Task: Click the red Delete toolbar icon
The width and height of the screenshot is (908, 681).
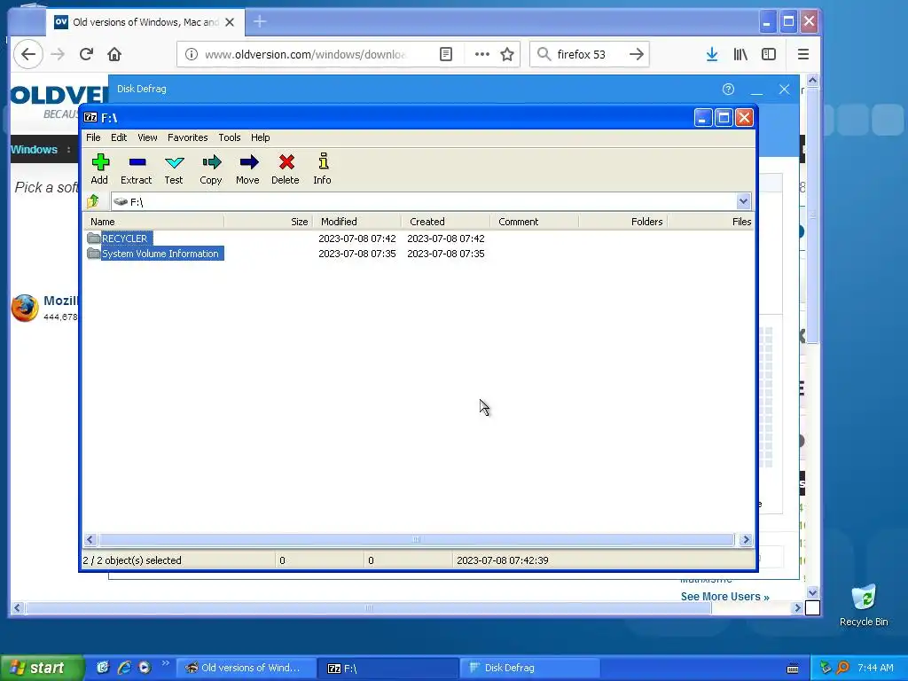Action: [286, 168]
